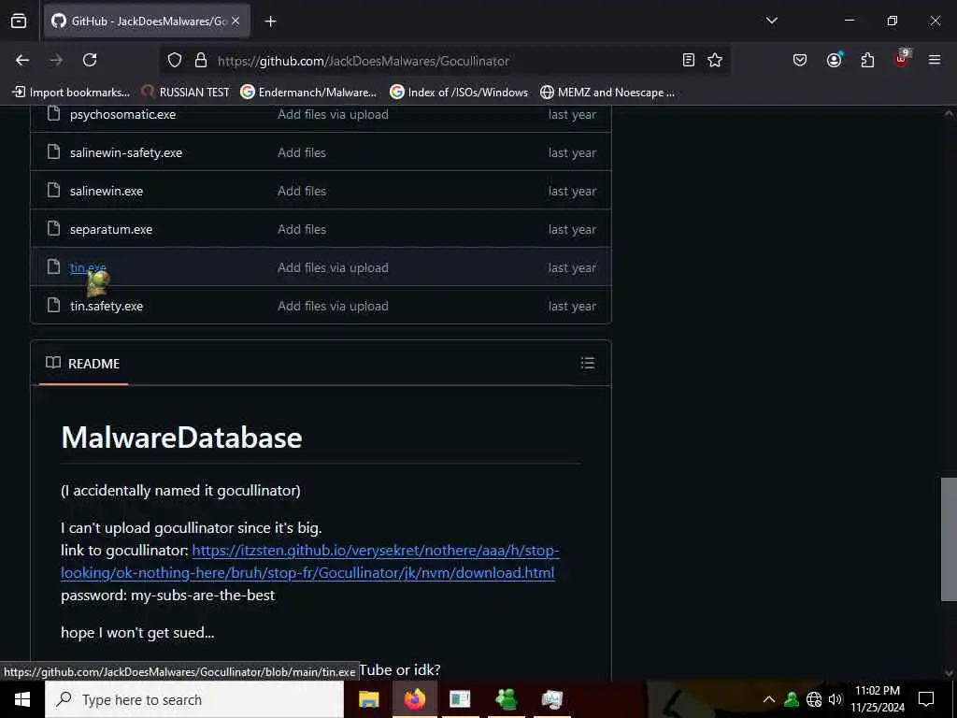The image size is (957, 718).
Task: Click MalwareDatabase heading
Action: [181, 438]
